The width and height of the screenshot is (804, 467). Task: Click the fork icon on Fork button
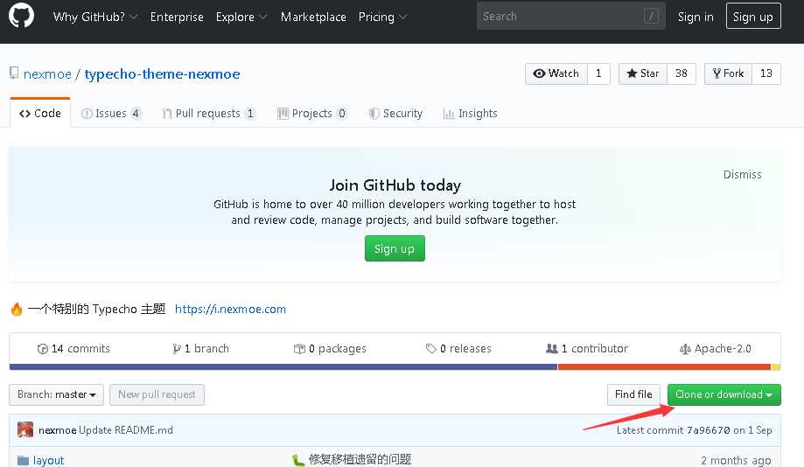coord(717,73)
